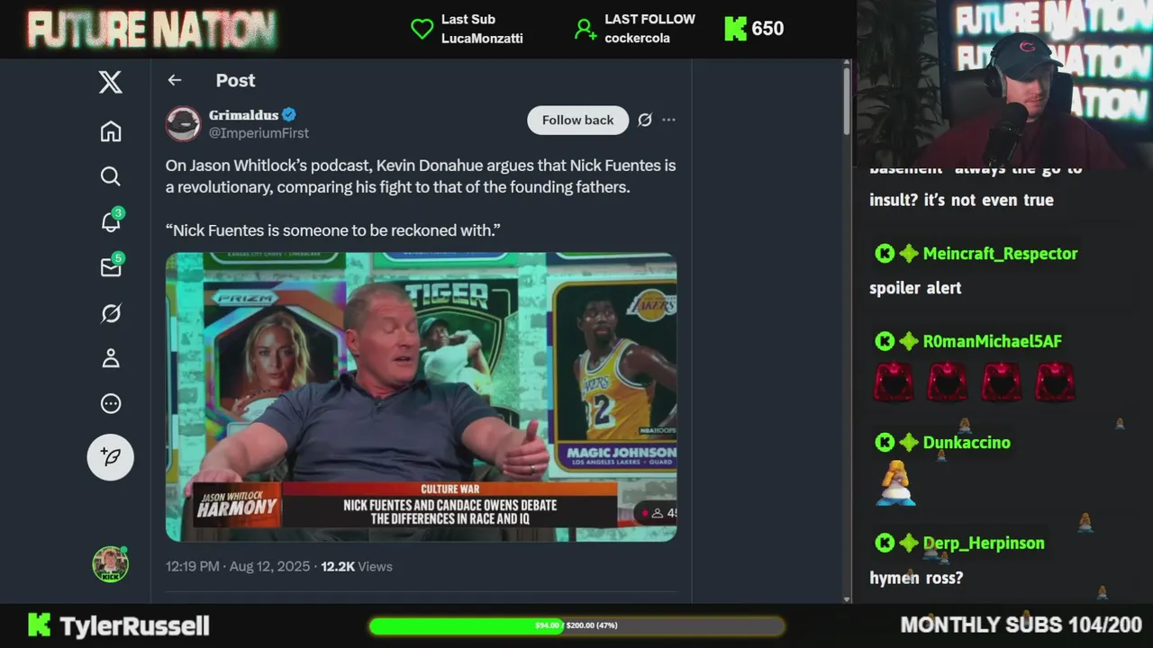
Task: Open the post's three-dot more menu
Action: (x=668, y=120)
